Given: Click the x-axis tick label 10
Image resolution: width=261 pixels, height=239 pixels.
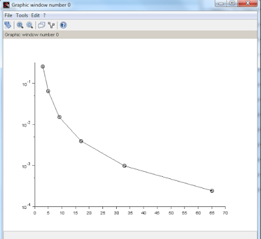Looking at the screenshot, I should click(x=62, y=213).
